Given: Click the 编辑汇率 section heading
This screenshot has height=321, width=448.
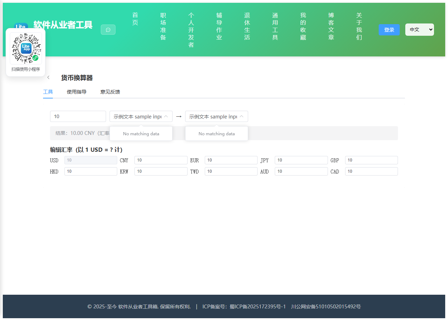Looking at the screenshot, I should point(86,150).
